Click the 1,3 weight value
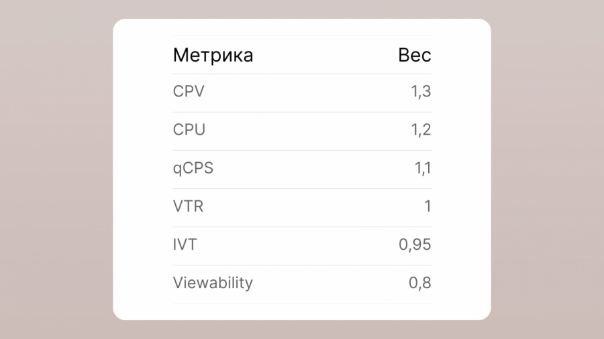 pyautogui.click(x=421, y=92)
